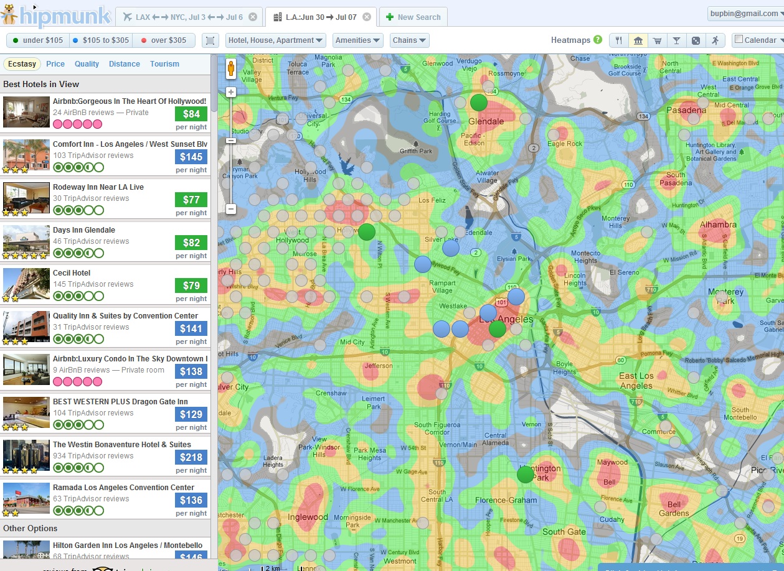Open the Cecil Hotel photo thumbnail
The width and height of the screenshot is (784, 571).
pos(26,284)
